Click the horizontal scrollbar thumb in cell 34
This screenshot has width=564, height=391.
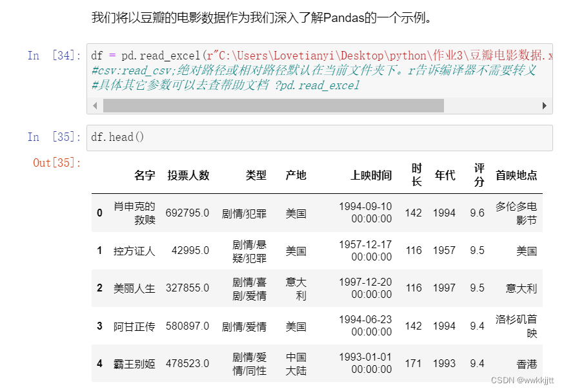click(x=274, y=105)
